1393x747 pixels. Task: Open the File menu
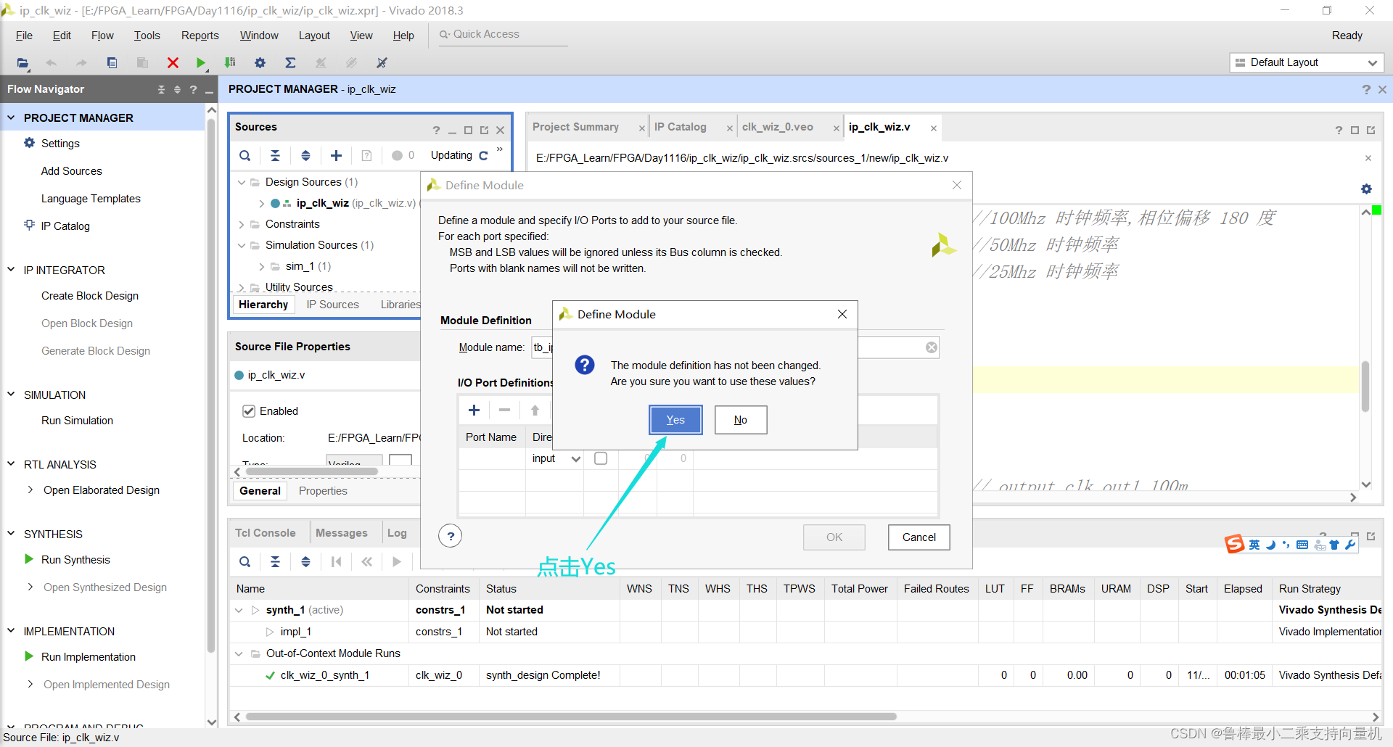point(24,36)
